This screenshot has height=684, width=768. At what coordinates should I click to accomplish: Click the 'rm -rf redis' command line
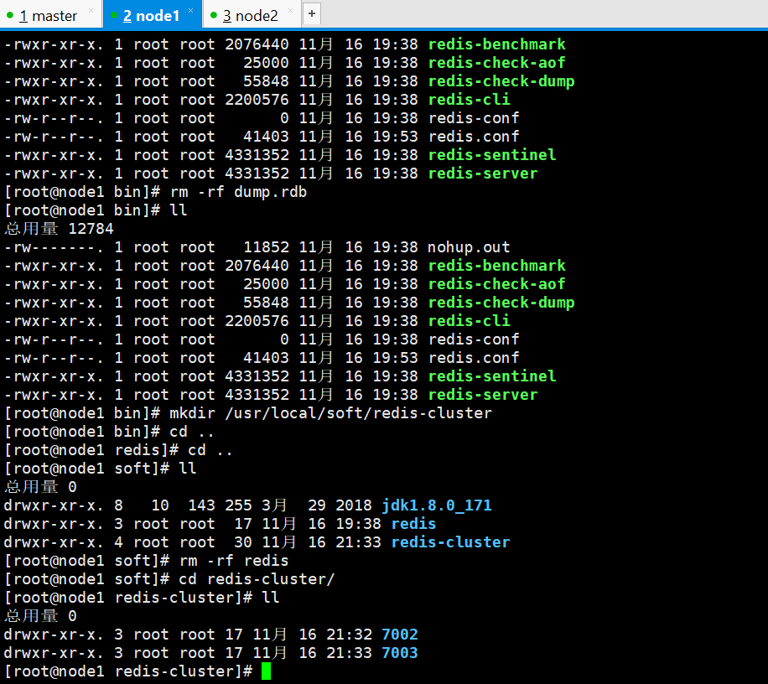click(x=147, y=561)
